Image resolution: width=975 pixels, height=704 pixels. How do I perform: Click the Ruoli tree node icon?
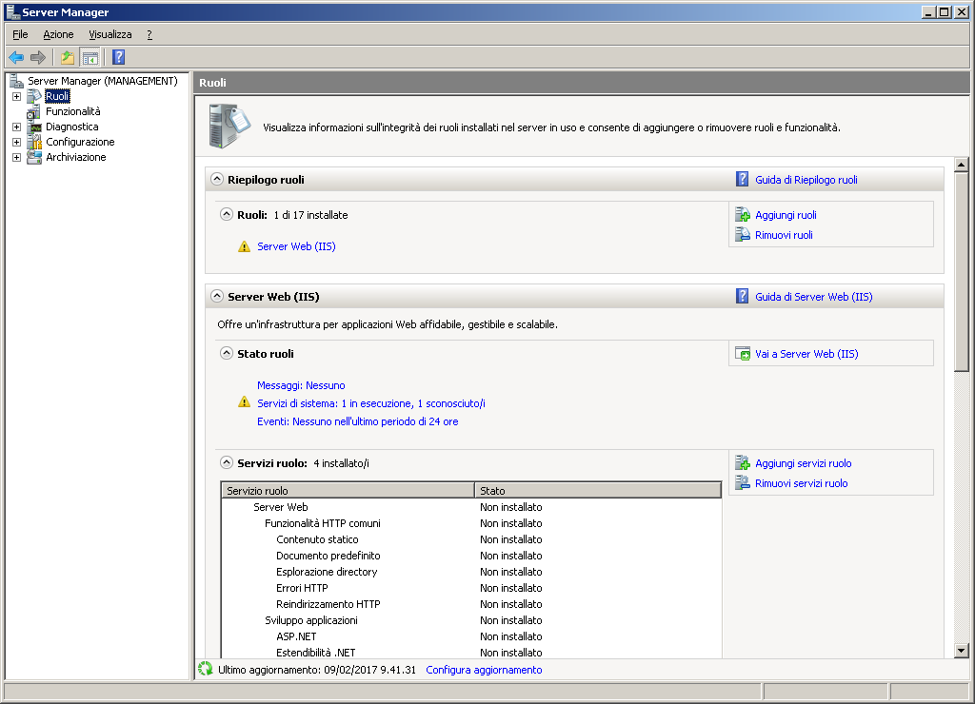35,96
